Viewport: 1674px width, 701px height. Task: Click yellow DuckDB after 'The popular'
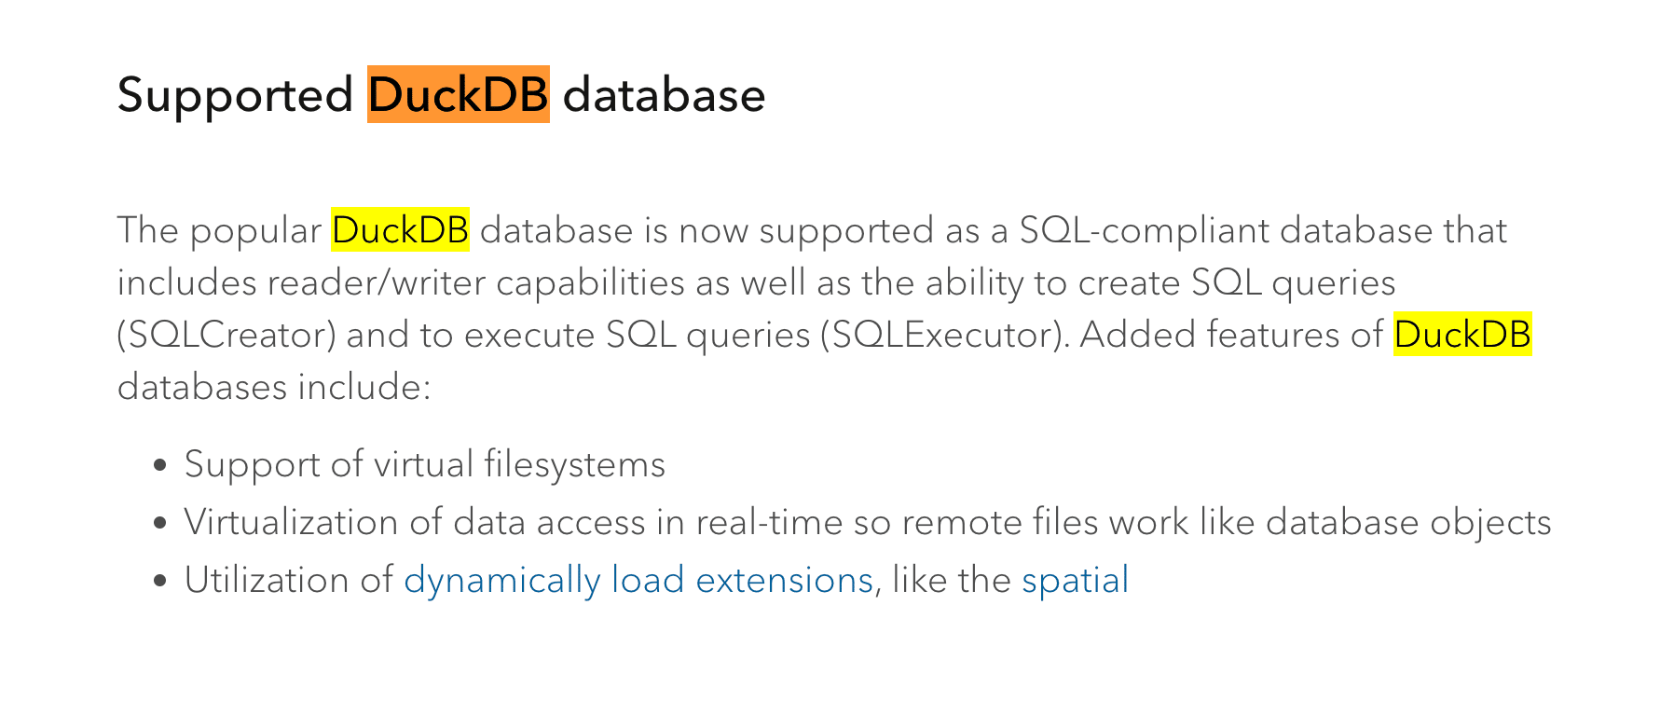(401, 230)
